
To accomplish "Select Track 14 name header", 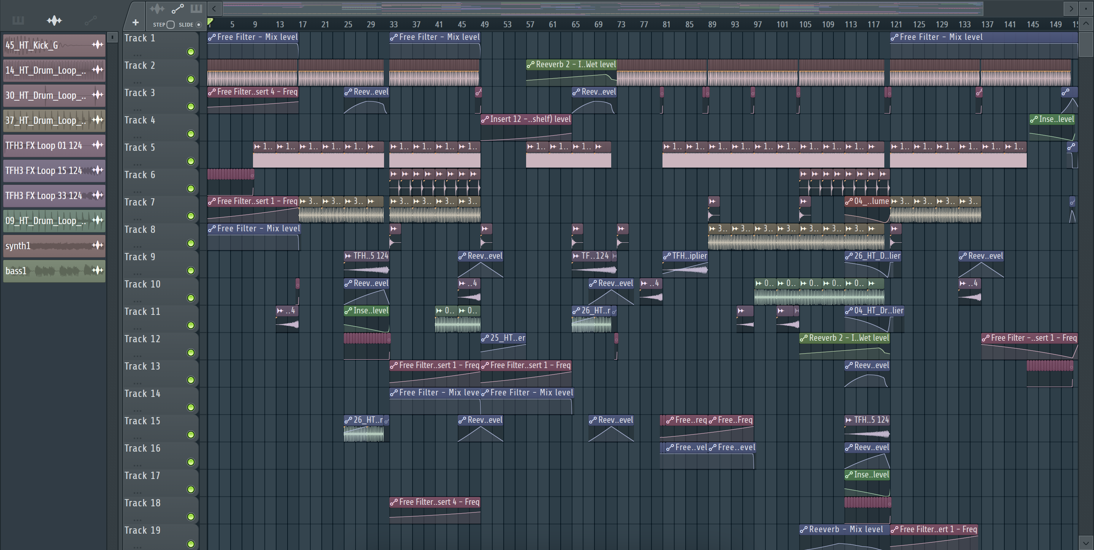I will tap(142, 393).
